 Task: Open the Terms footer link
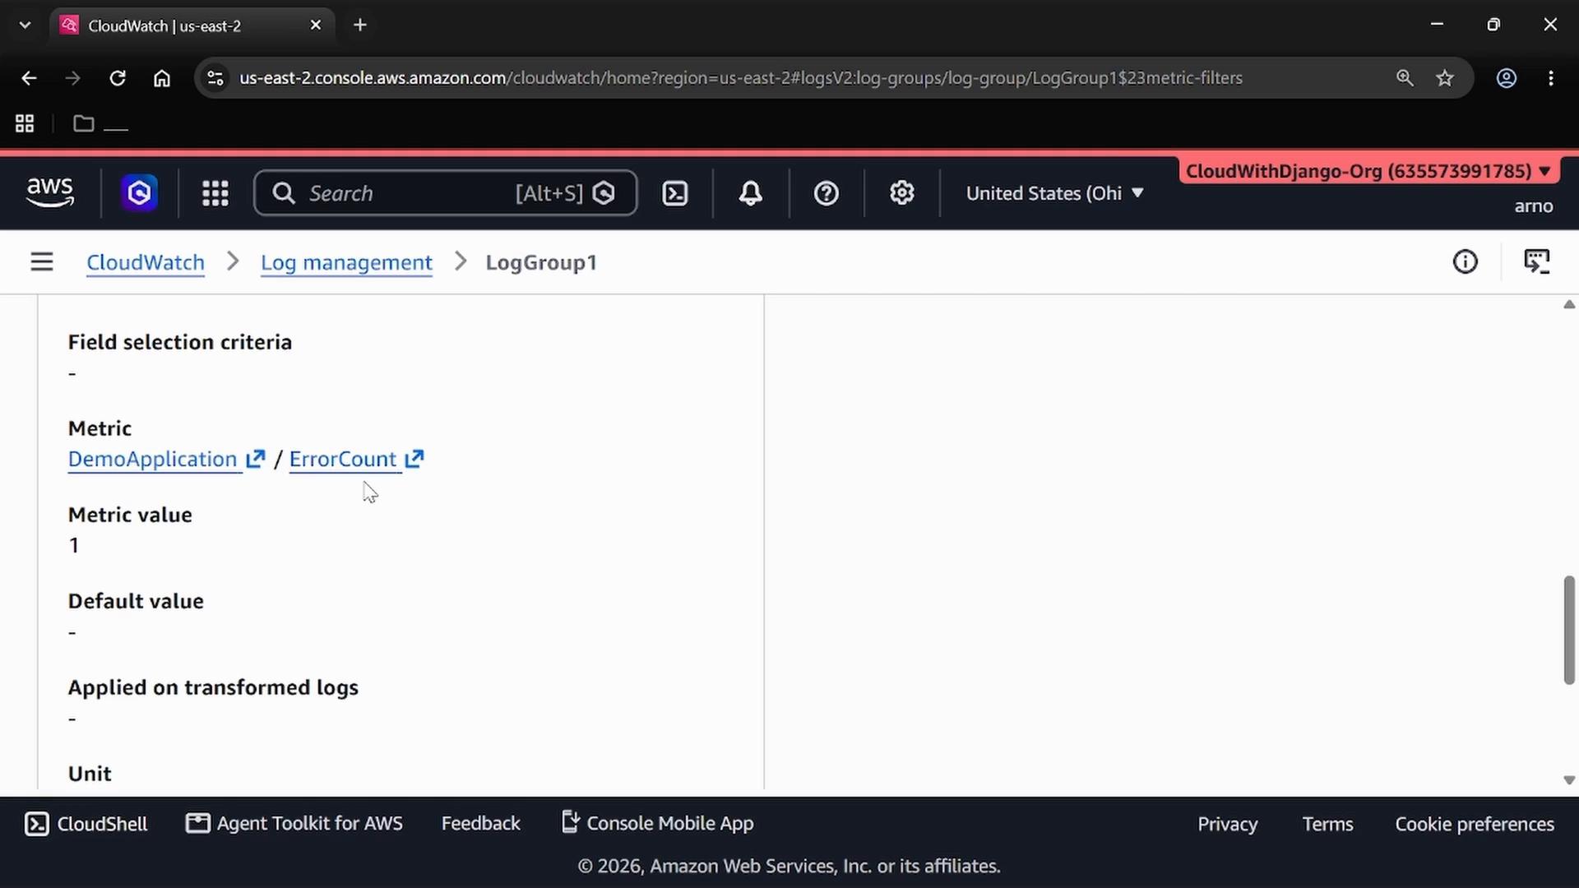[1327, 824]
